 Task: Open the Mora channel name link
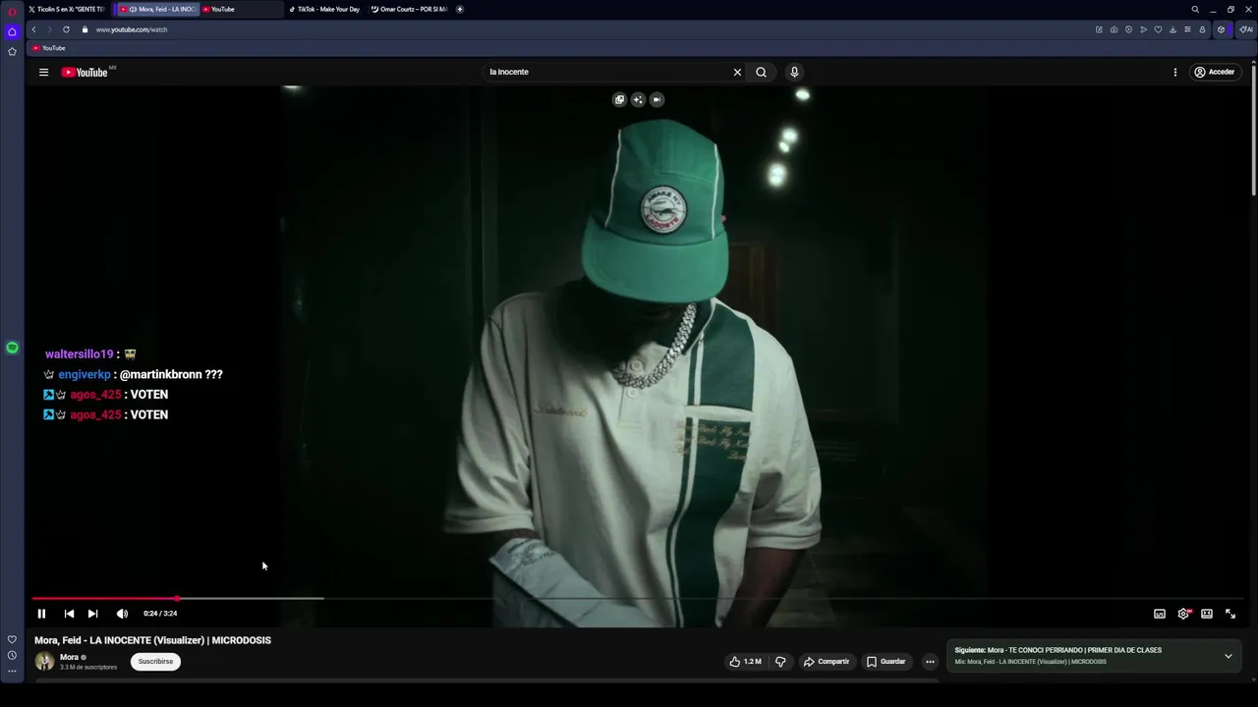(x=69, y=657)
